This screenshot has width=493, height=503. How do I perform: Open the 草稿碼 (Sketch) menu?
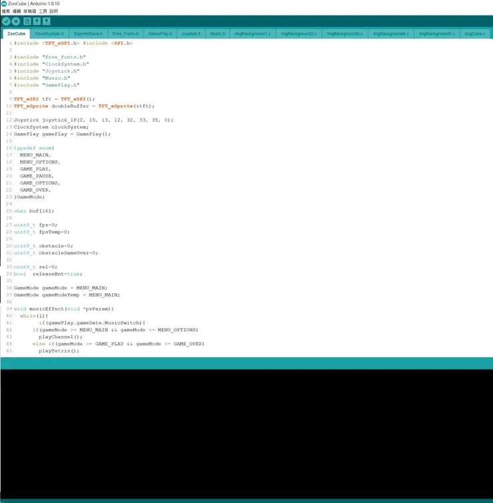30,11
